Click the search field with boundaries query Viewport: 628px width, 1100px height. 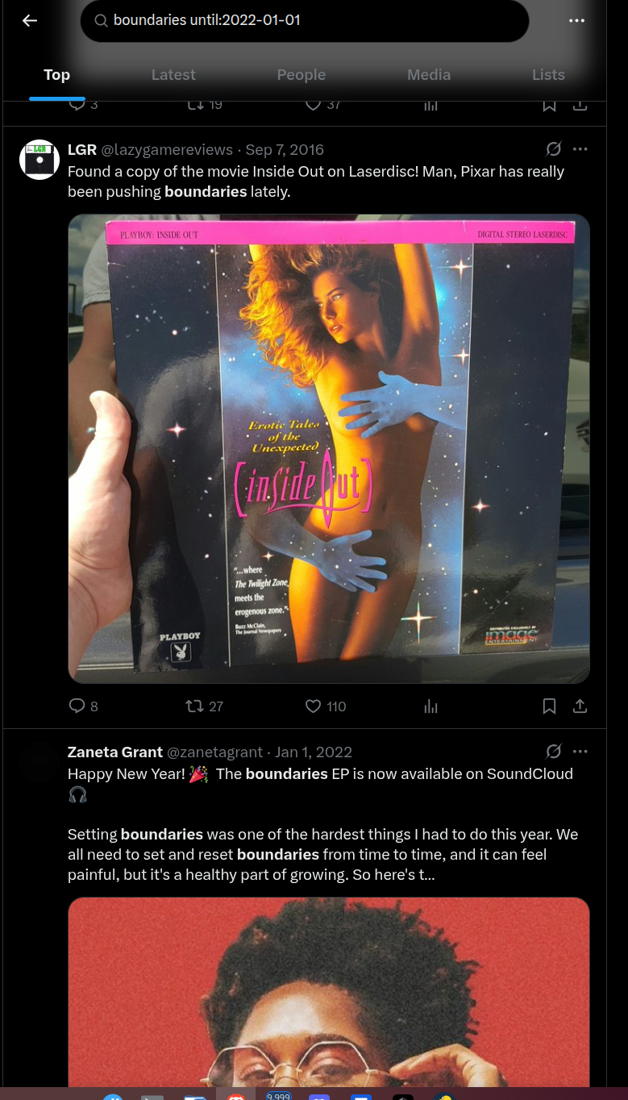[305, 21]
